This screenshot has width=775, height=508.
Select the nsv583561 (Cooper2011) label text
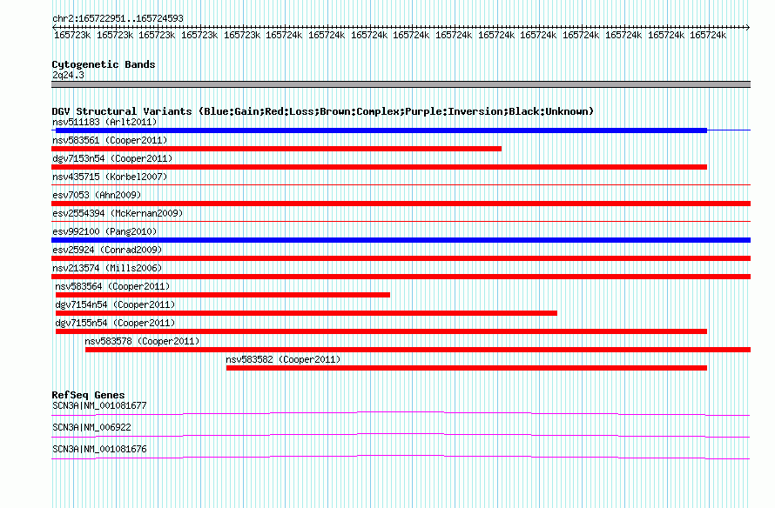click(x=110, y=140)
